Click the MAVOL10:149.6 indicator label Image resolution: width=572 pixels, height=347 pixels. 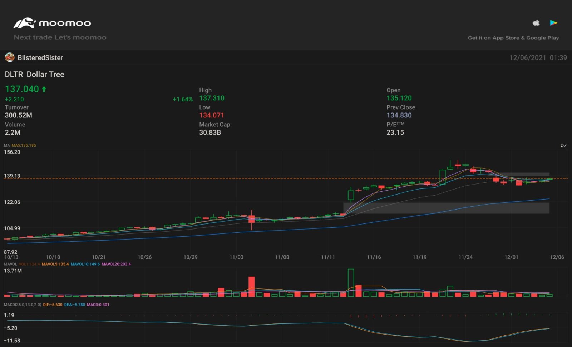click(85, 264)
